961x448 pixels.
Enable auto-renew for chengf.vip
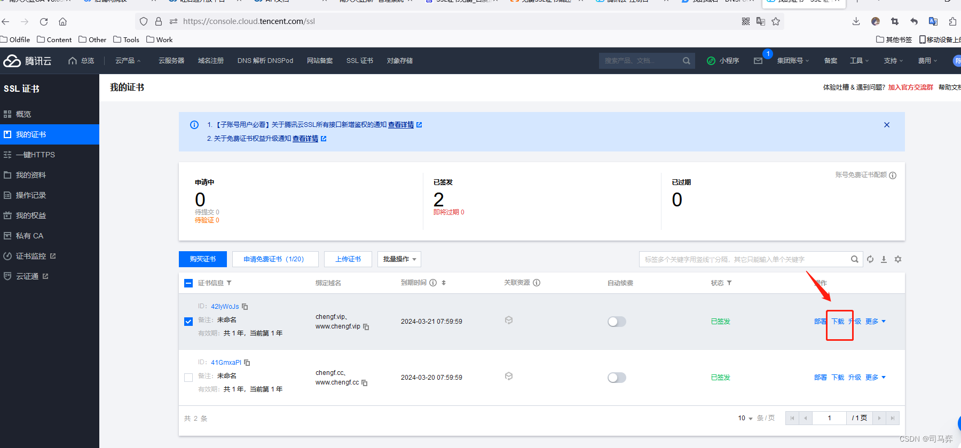617,322
